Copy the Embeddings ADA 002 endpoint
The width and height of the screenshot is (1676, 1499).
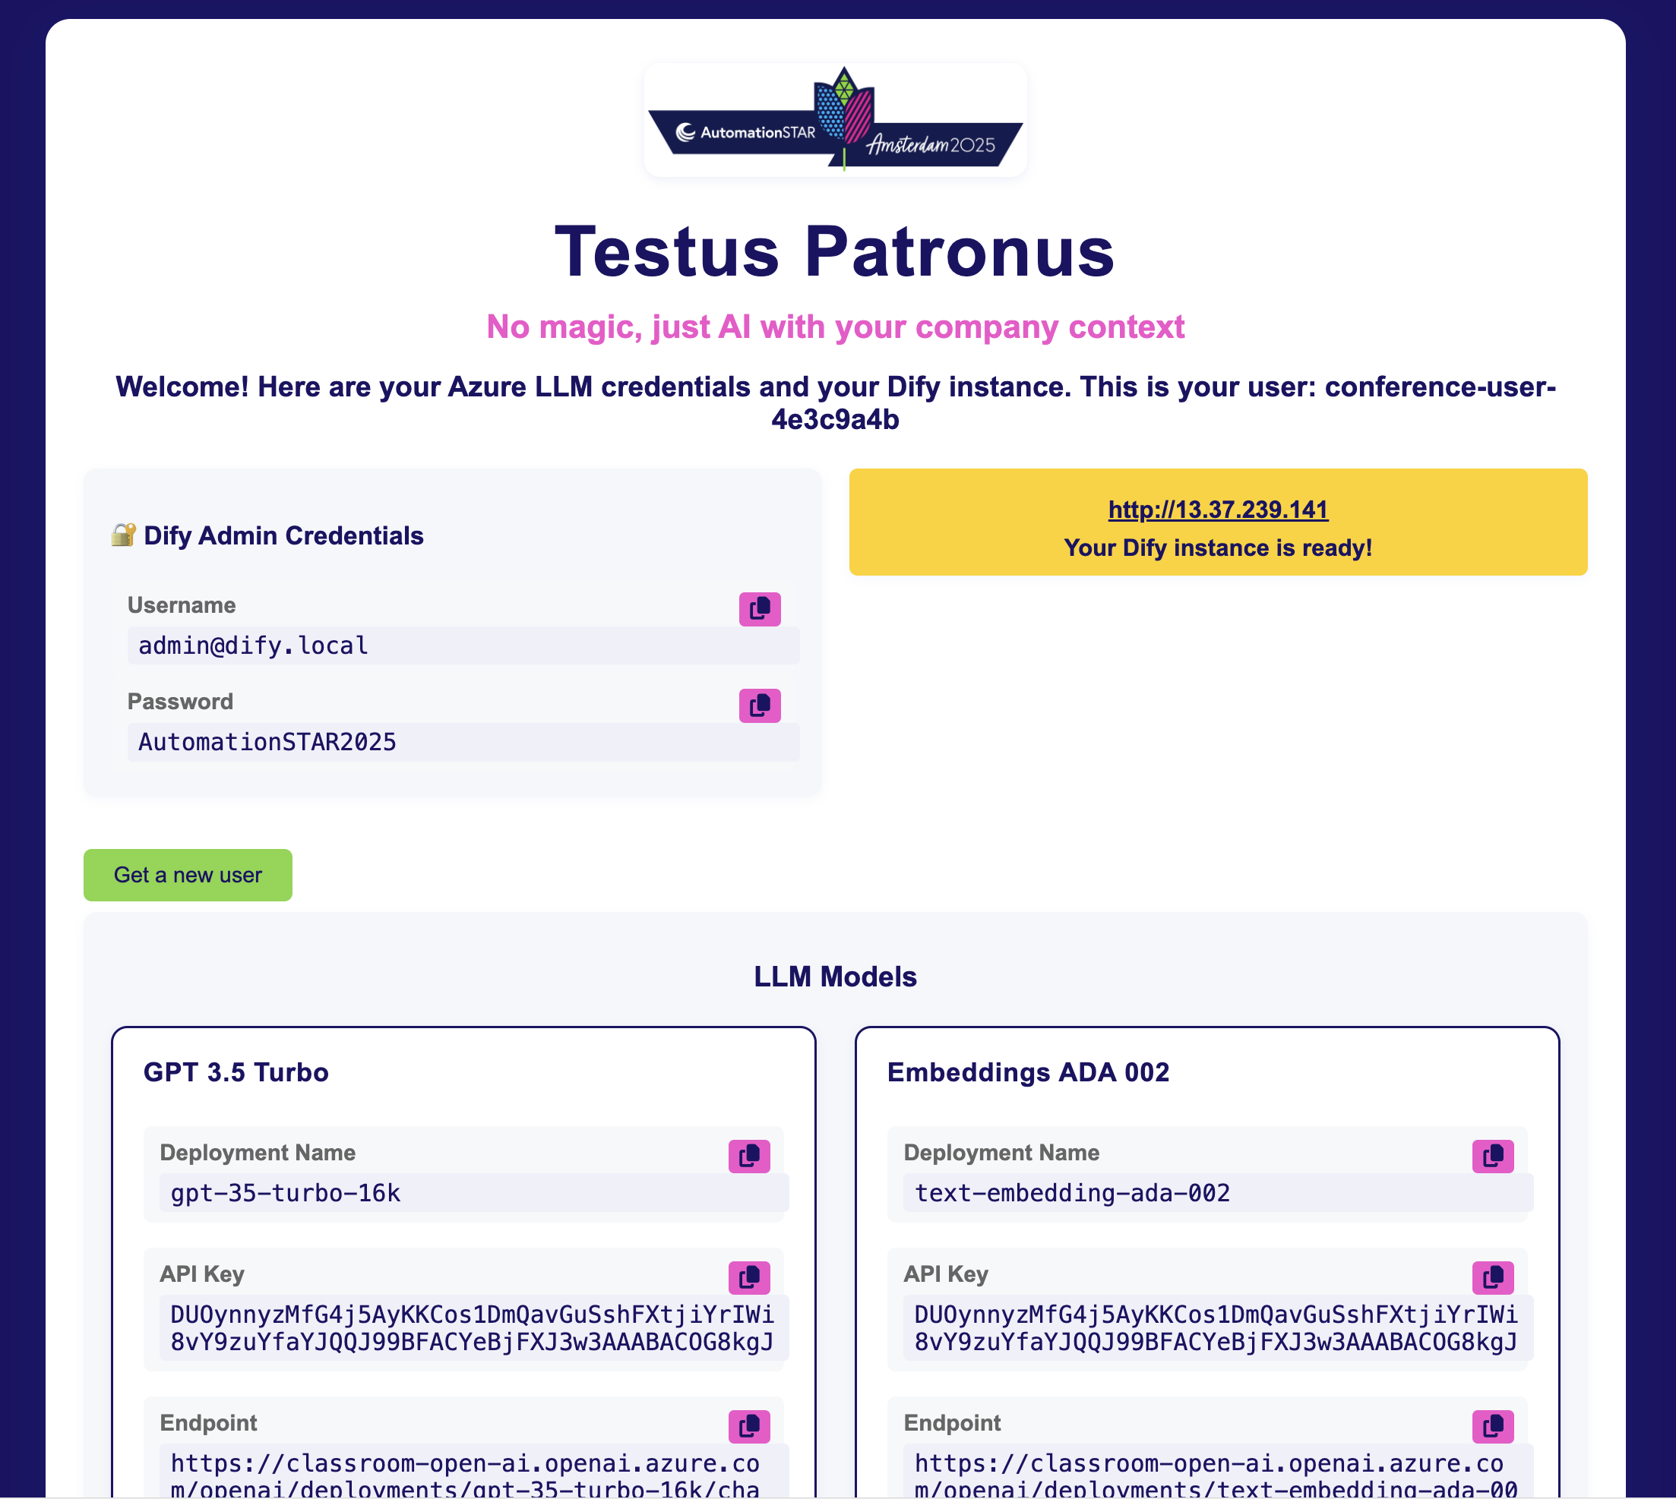click(x=1492, y=1425)
